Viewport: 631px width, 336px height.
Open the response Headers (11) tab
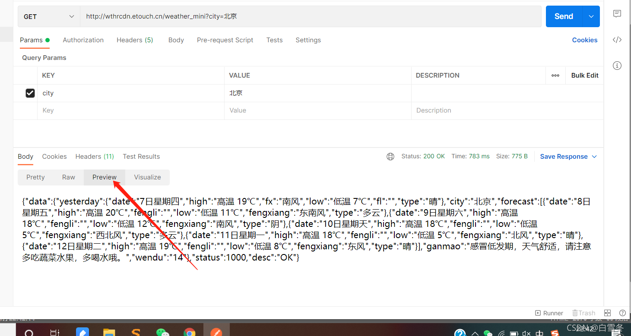(x=95, y=157)
